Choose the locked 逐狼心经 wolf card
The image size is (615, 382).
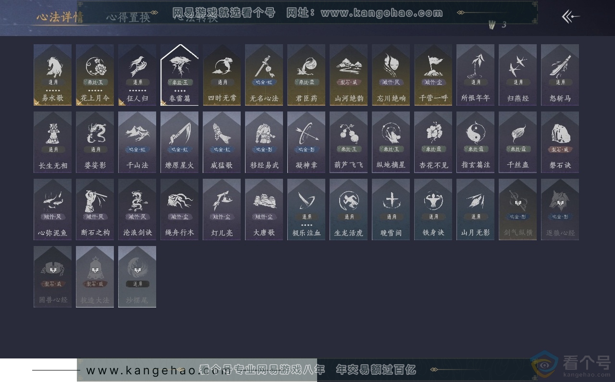[560, 209]
